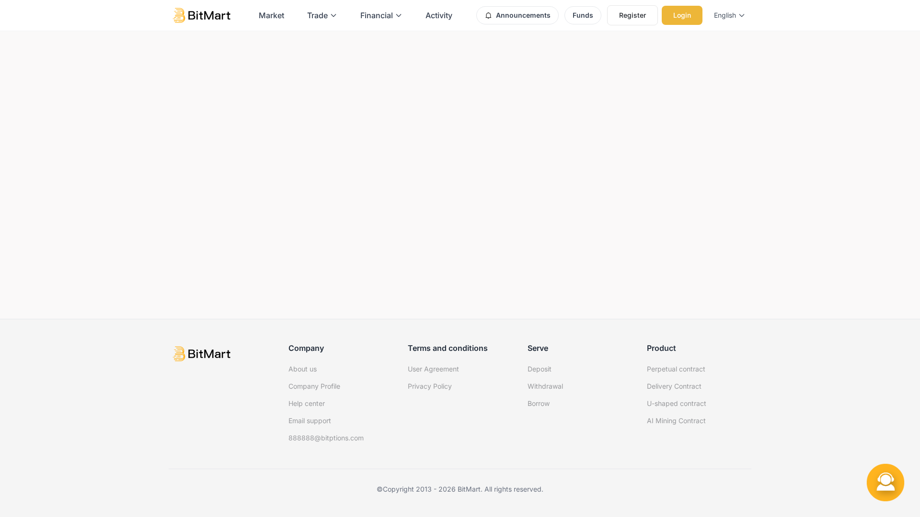The image size is (920, 517).
Task: Visit the Help center link
Action: coord(307,404)
